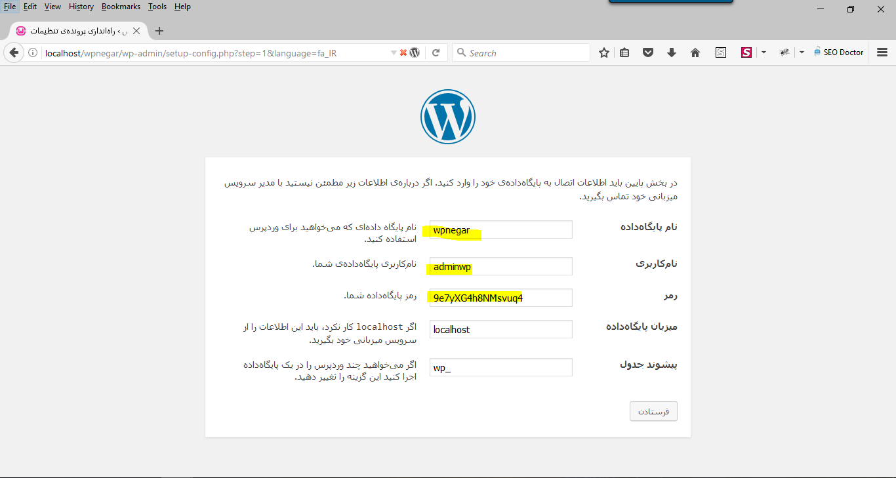Screen dimensions: 896x478
Task: Click the label میزبان پایگاه‌داده
Action: coord(641,327)
